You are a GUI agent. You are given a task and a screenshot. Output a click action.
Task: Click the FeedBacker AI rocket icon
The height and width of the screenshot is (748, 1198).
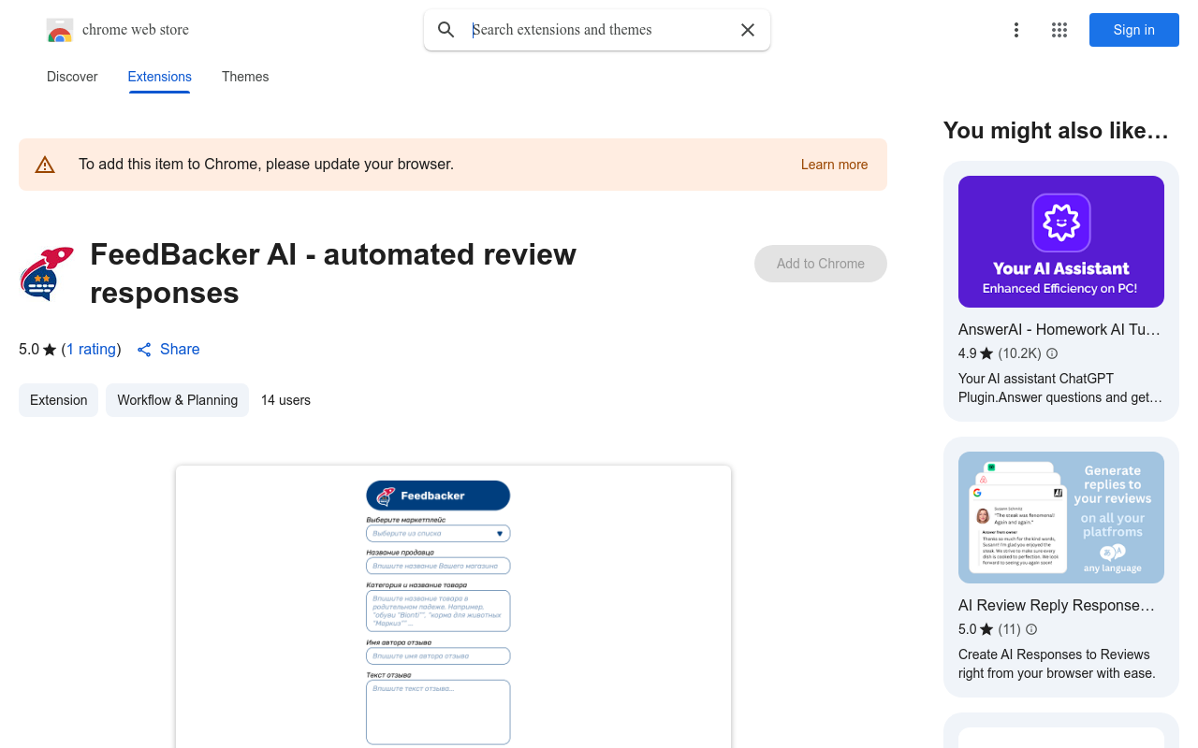pos(47,274)
